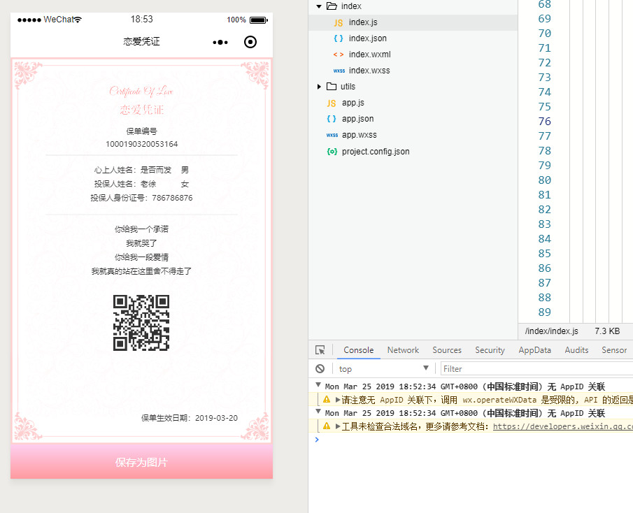633x513 pixels.
Task: Click the 7.3 KB file size in the status bar
Action: (x=607, y=331)
